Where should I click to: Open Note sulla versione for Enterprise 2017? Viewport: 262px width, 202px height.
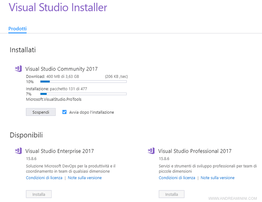pyautogui.click(x=85, y=178)
